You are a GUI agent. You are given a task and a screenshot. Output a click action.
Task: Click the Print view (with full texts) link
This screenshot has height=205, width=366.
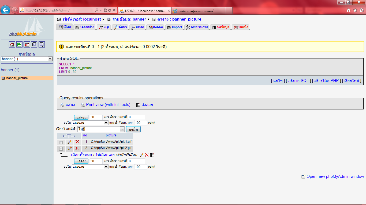point(108,105)
